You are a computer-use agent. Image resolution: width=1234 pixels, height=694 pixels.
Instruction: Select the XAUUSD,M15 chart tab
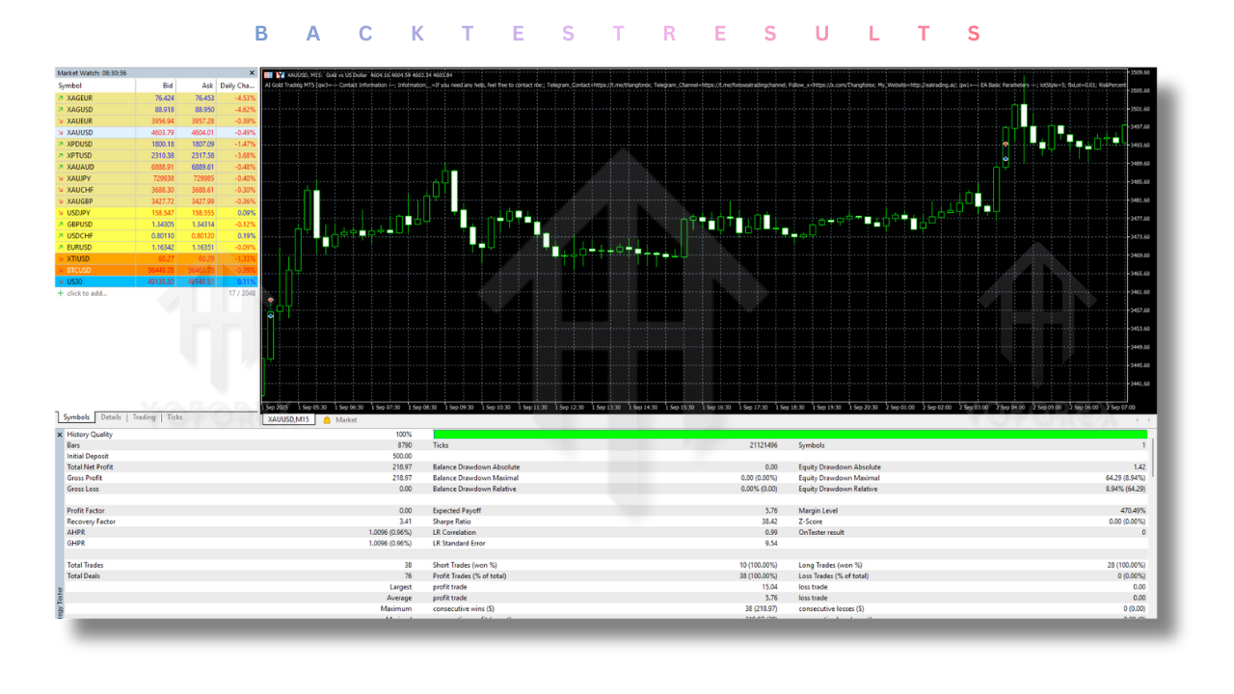point(289,419)
